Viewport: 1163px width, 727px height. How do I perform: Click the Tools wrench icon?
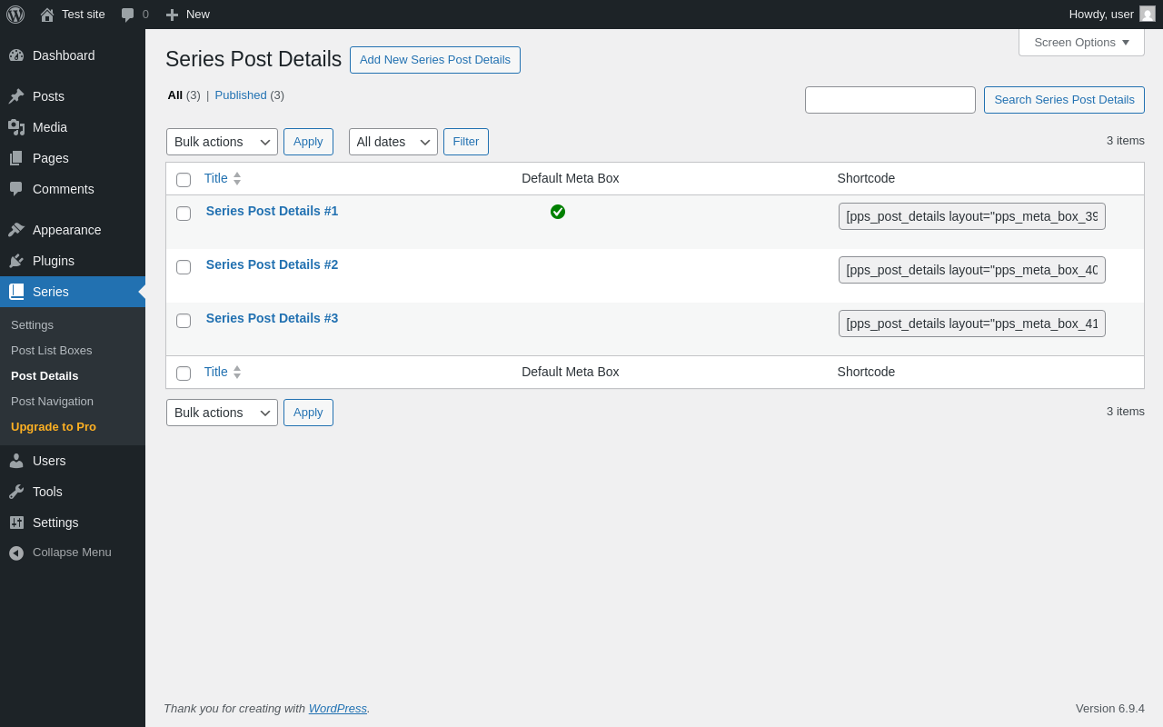point(16,492)
